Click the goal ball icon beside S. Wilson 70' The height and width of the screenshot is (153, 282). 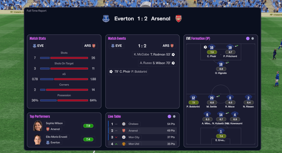point(173,63)
